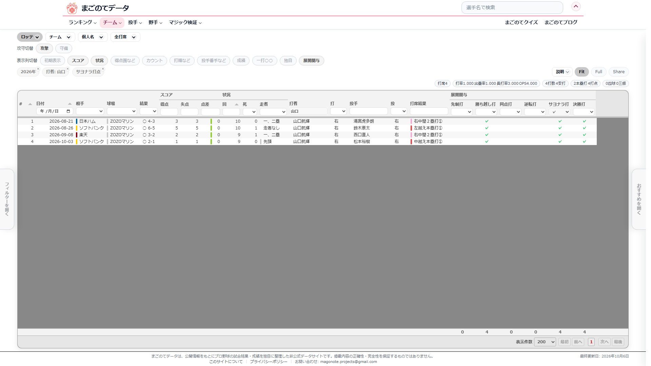Open the 個人名 dropdown
Image resolution: width=651 pixels, height=366 pixels.
(93, 37)
